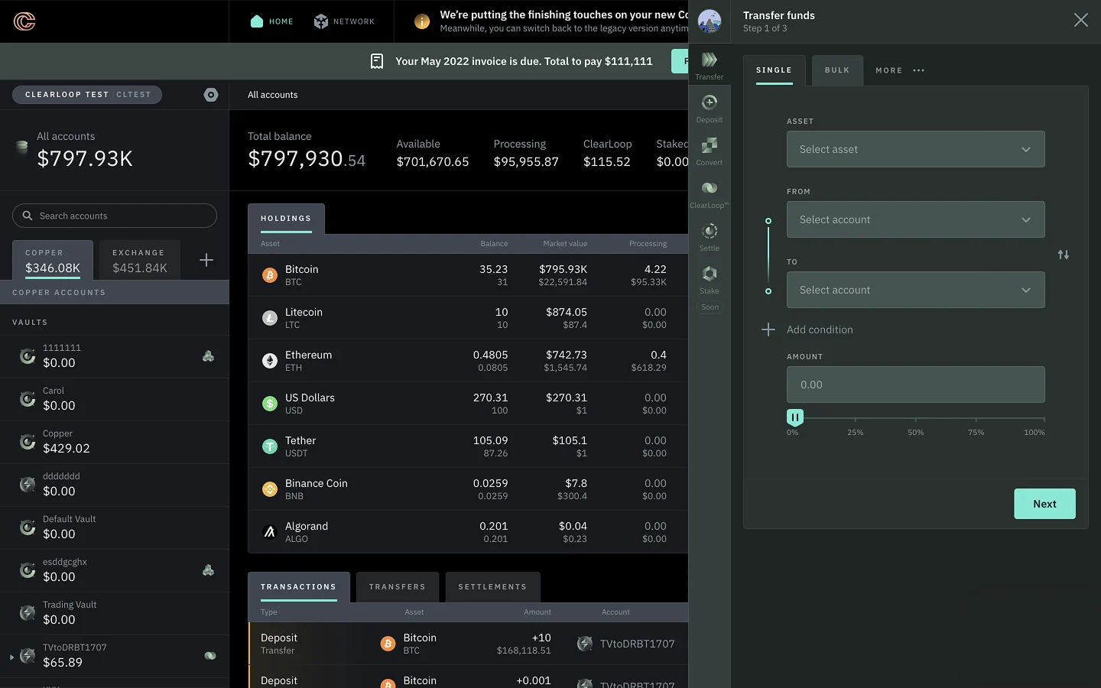Image resolution: width=1101 pixels, height=688 pixels.
Task: Select the Bulk transfer tab
Action: pyautogui.click(x=837, y=70)
